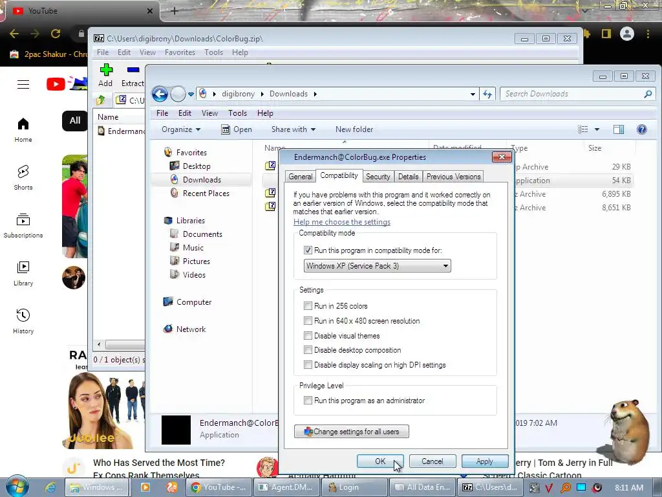662x497 pixels.
Task: Open Explorer's View menu
Action: [209, 113]
